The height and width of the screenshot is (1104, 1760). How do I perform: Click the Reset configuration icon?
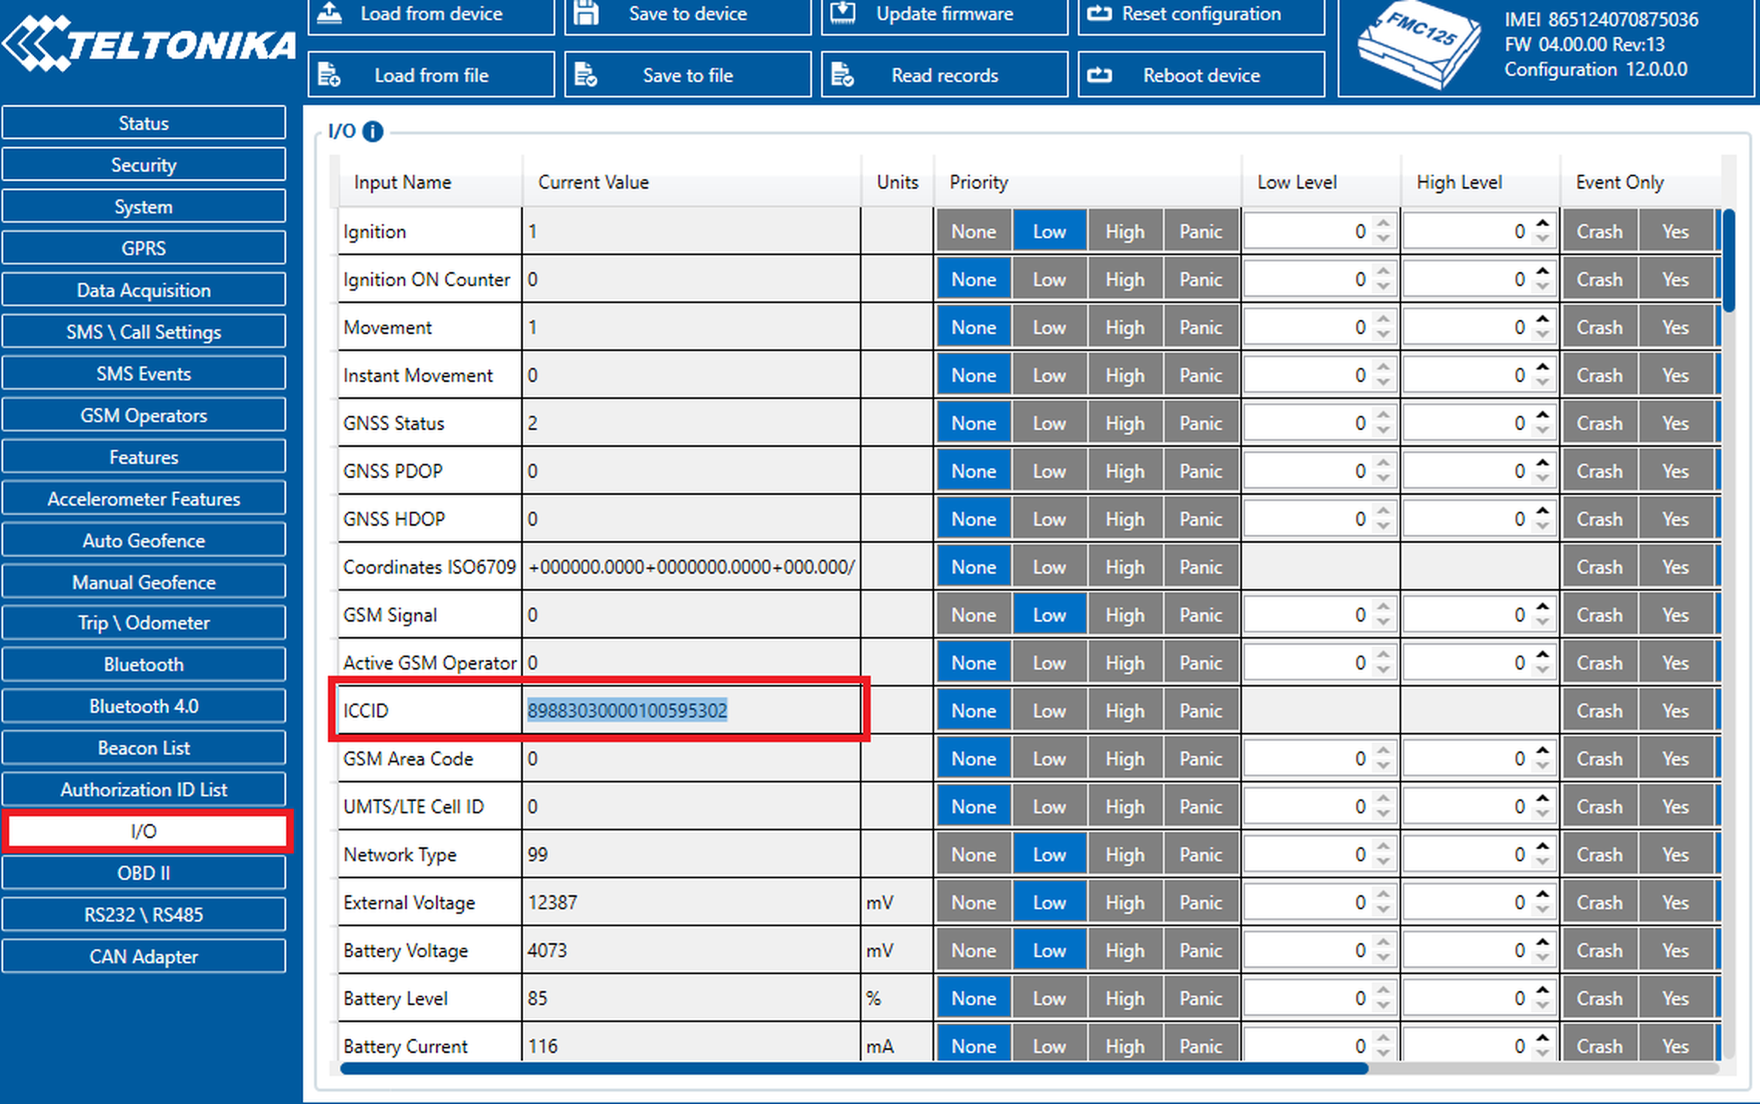(1099, 13)
